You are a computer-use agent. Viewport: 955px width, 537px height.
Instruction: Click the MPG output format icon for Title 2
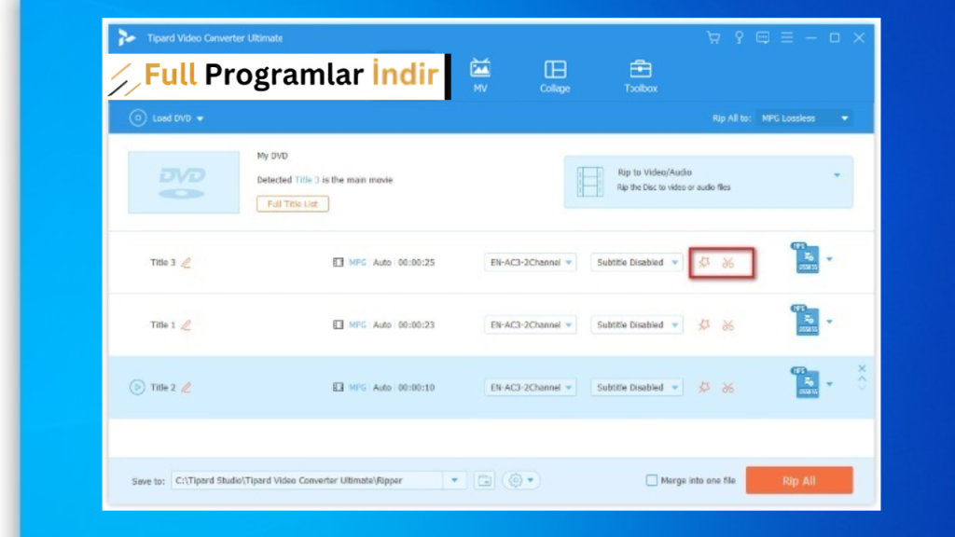(806, 383)
